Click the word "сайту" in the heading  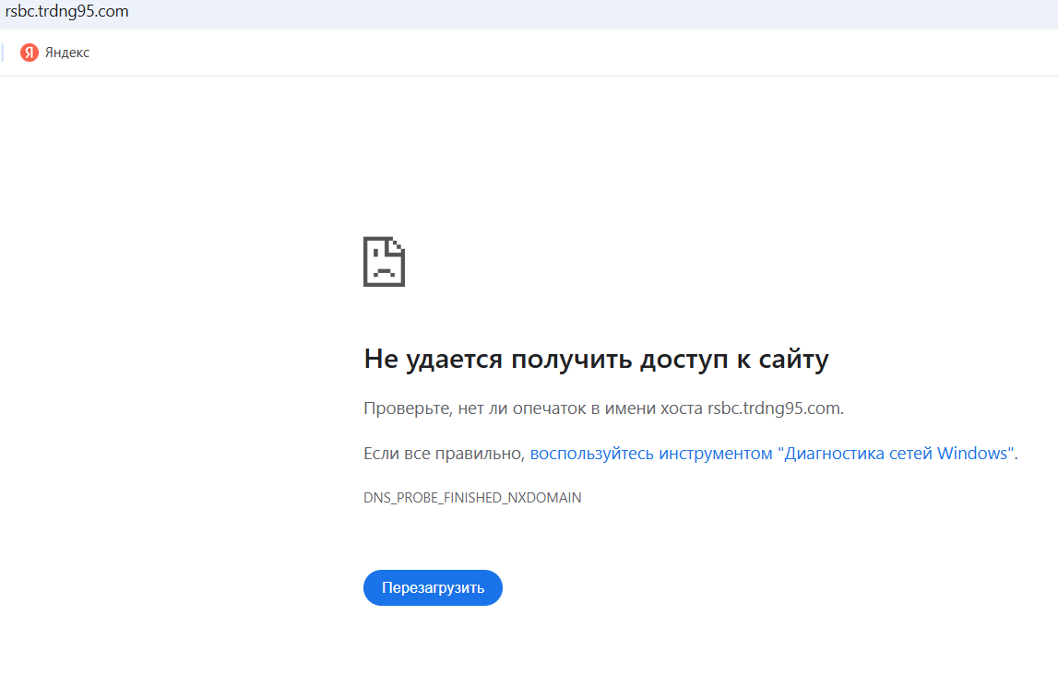point(793,359)
